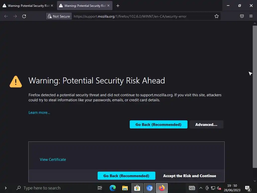Screen dimensions: 257x193
Task: Bookmark this page with the star icon
Action: tap(217, 16)
